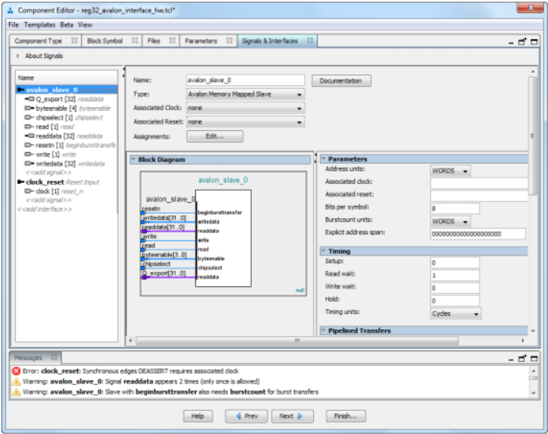Click the clock [1] signal icon
Viewport: 548px width, 434px height.
click(x=29, y=191)
